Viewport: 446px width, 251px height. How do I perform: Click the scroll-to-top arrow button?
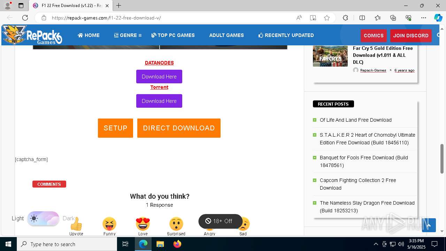pos(429,225)
